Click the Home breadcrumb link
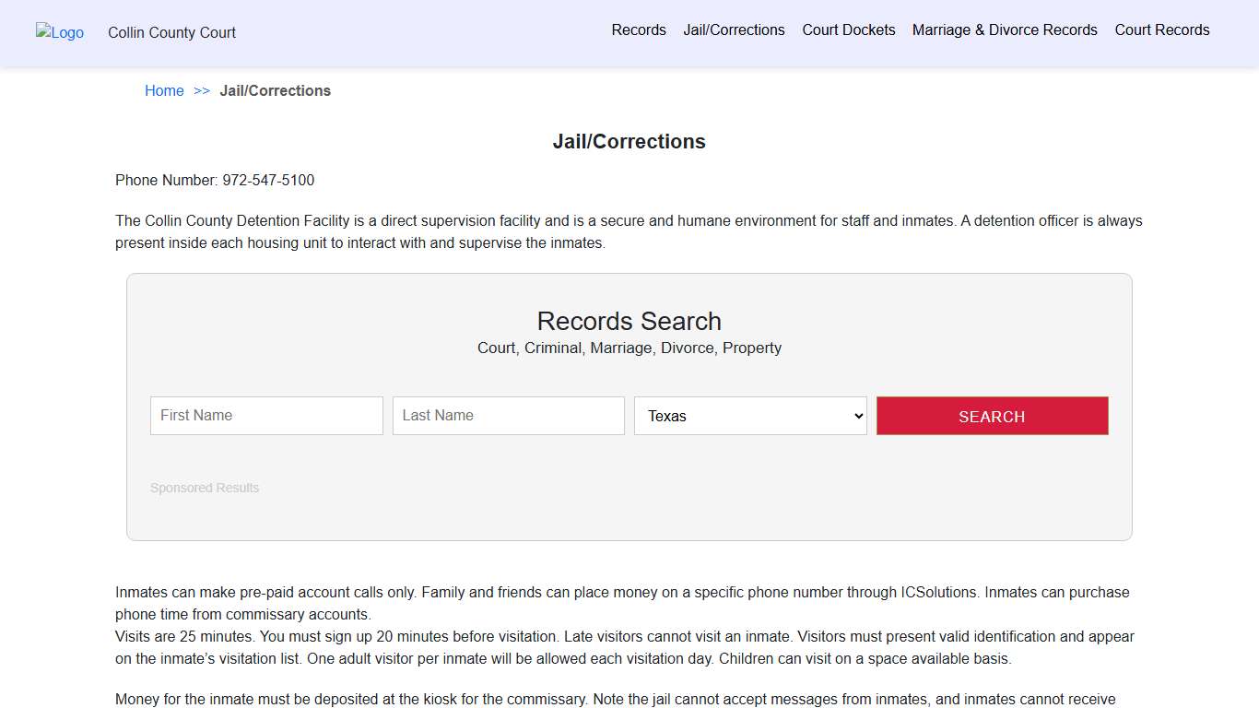Screen dimensions: 1259x708 [164, 90]
